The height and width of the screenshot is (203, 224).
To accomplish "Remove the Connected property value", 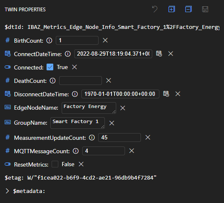I will click(x=74, y=67).
